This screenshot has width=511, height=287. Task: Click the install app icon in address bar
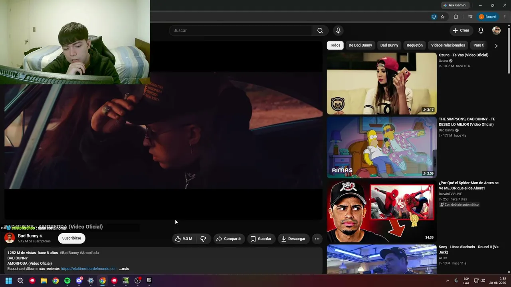[x=434, y=17]
